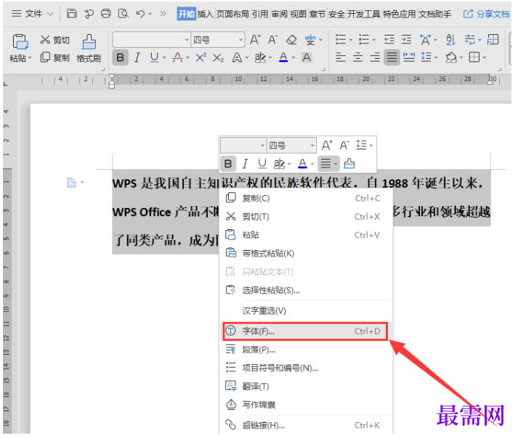Image resolution: width=518 pixels, height=438 pixels.
Task: Decrease font size with ribbon A- icon
Action: 273,40
